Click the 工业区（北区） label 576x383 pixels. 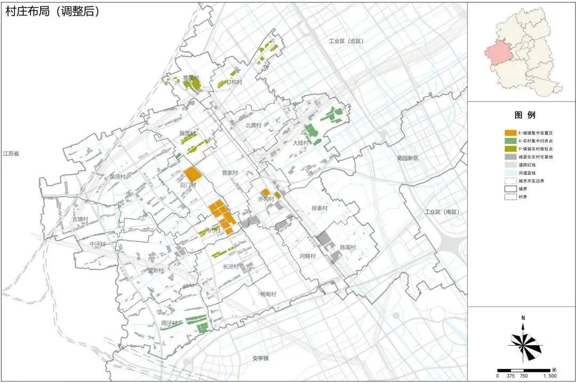(x=346, y=41)
